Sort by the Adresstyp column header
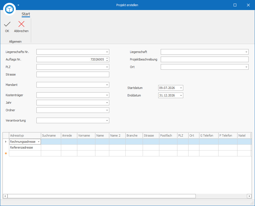The height and width of the screenshot is (206, 255). 25,135
